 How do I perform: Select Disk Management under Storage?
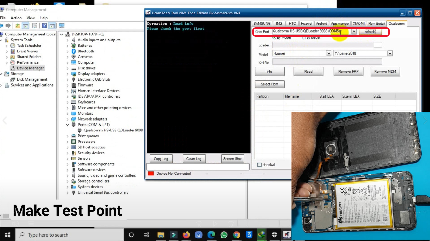[x=32, y=79]
